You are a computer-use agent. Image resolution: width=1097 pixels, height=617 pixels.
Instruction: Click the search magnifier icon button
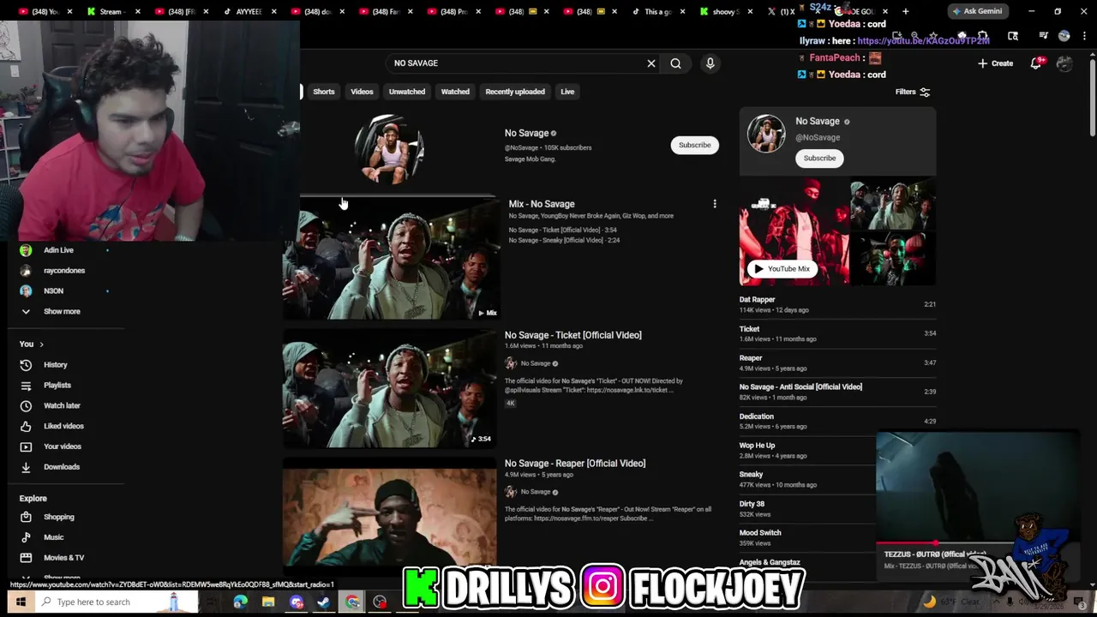[675, 63]
